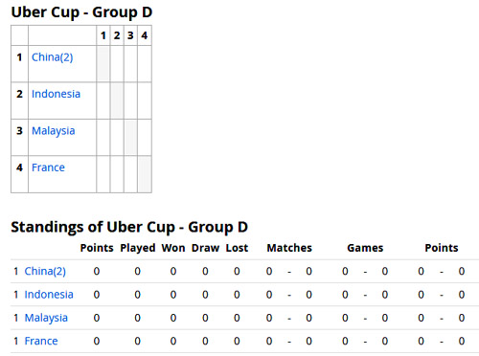
Task: Open France link in the group table
Action: click(48, 167)
